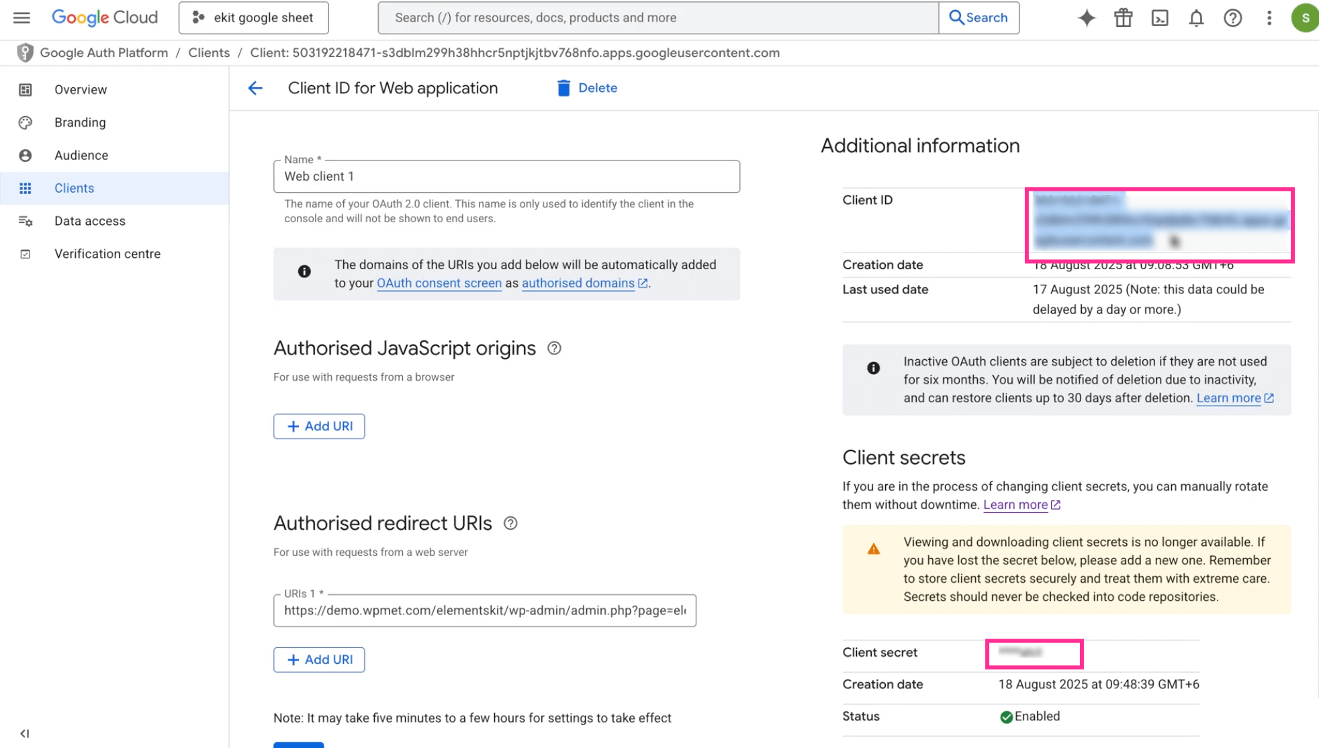Open Learn more about inactive OAuth clients
1319x748 pixels.
tap(1235, 398)
